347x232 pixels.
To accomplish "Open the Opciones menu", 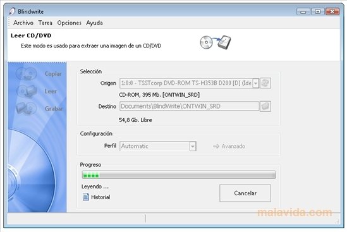I will [x=70, y=23].
